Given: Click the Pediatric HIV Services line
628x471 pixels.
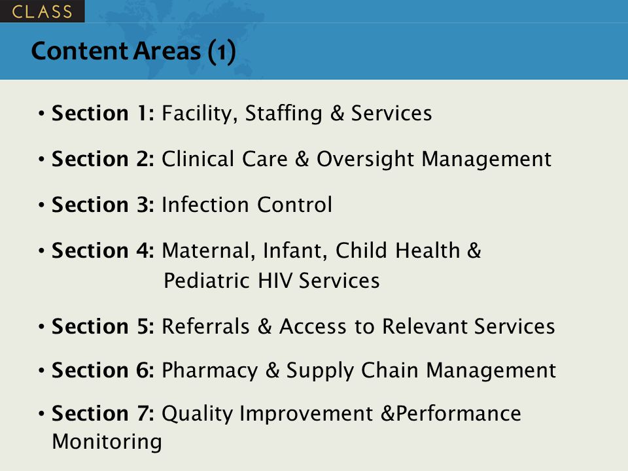Looking at the screenshot, I should tap(271, 281).
